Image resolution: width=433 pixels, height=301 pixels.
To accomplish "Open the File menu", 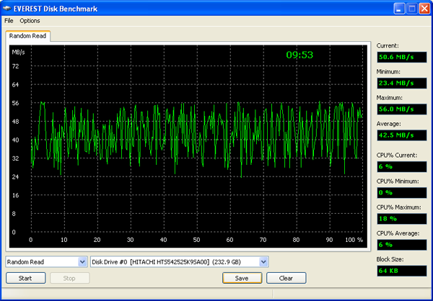I will click(x=9, y=21).
